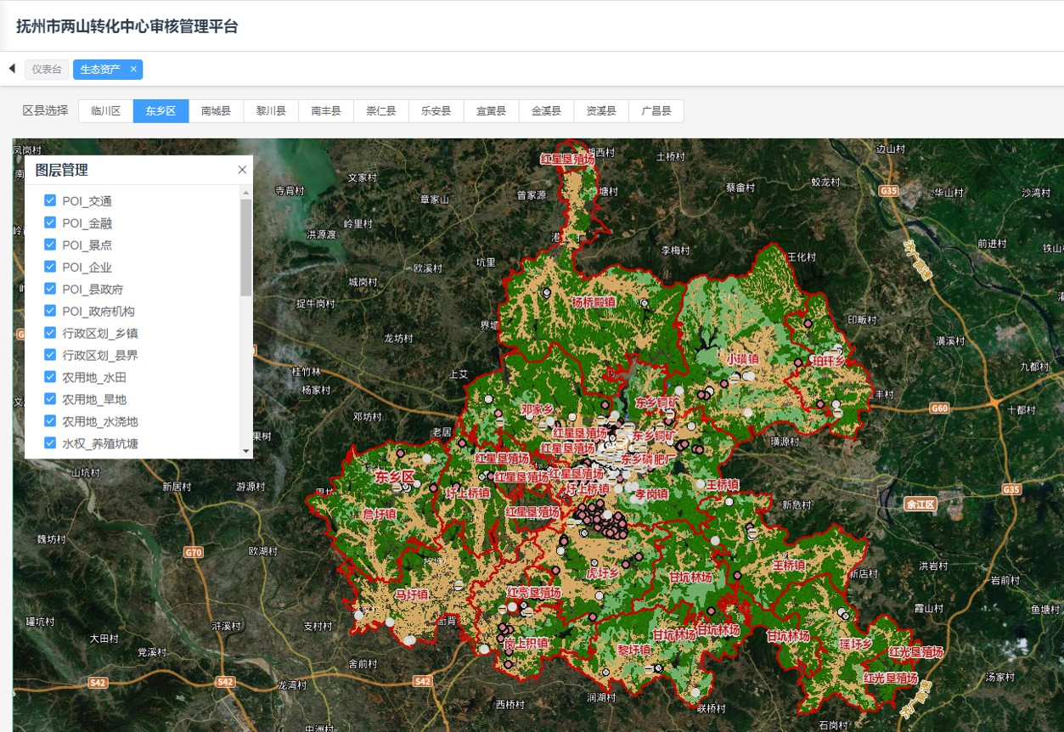Switch to the 仪表台 tab
This screenshot has height=732, width=1064.
[x=47, y=70]
